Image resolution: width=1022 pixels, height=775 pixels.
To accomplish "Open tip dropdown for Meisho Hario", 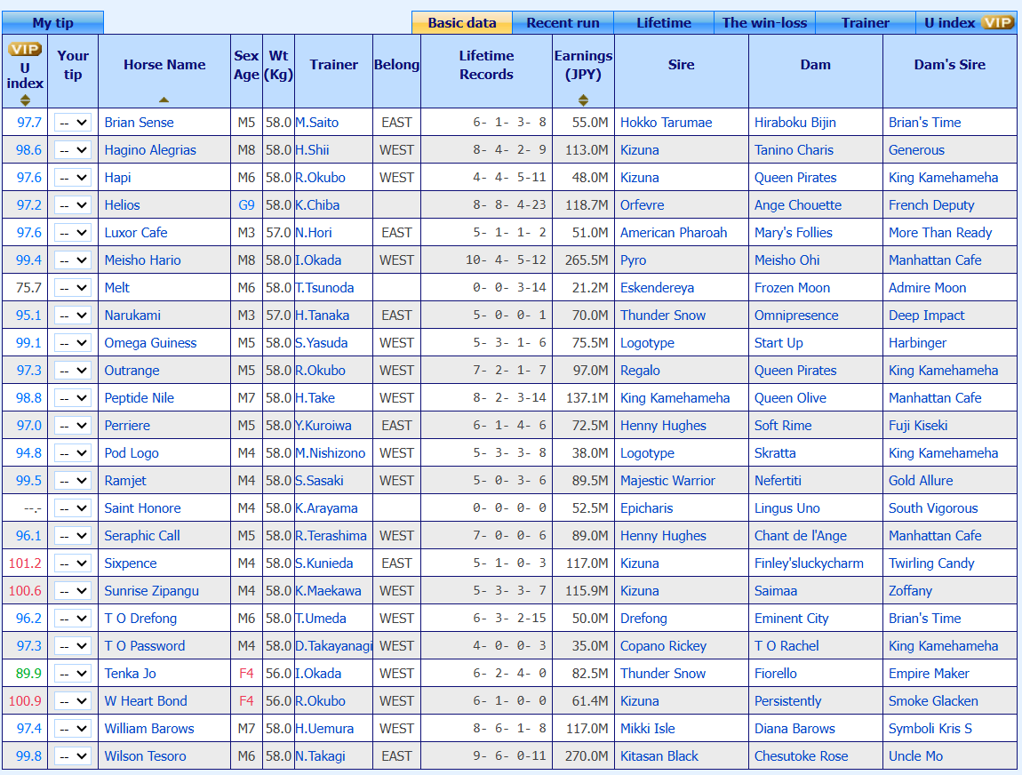I will coord(72,260).
